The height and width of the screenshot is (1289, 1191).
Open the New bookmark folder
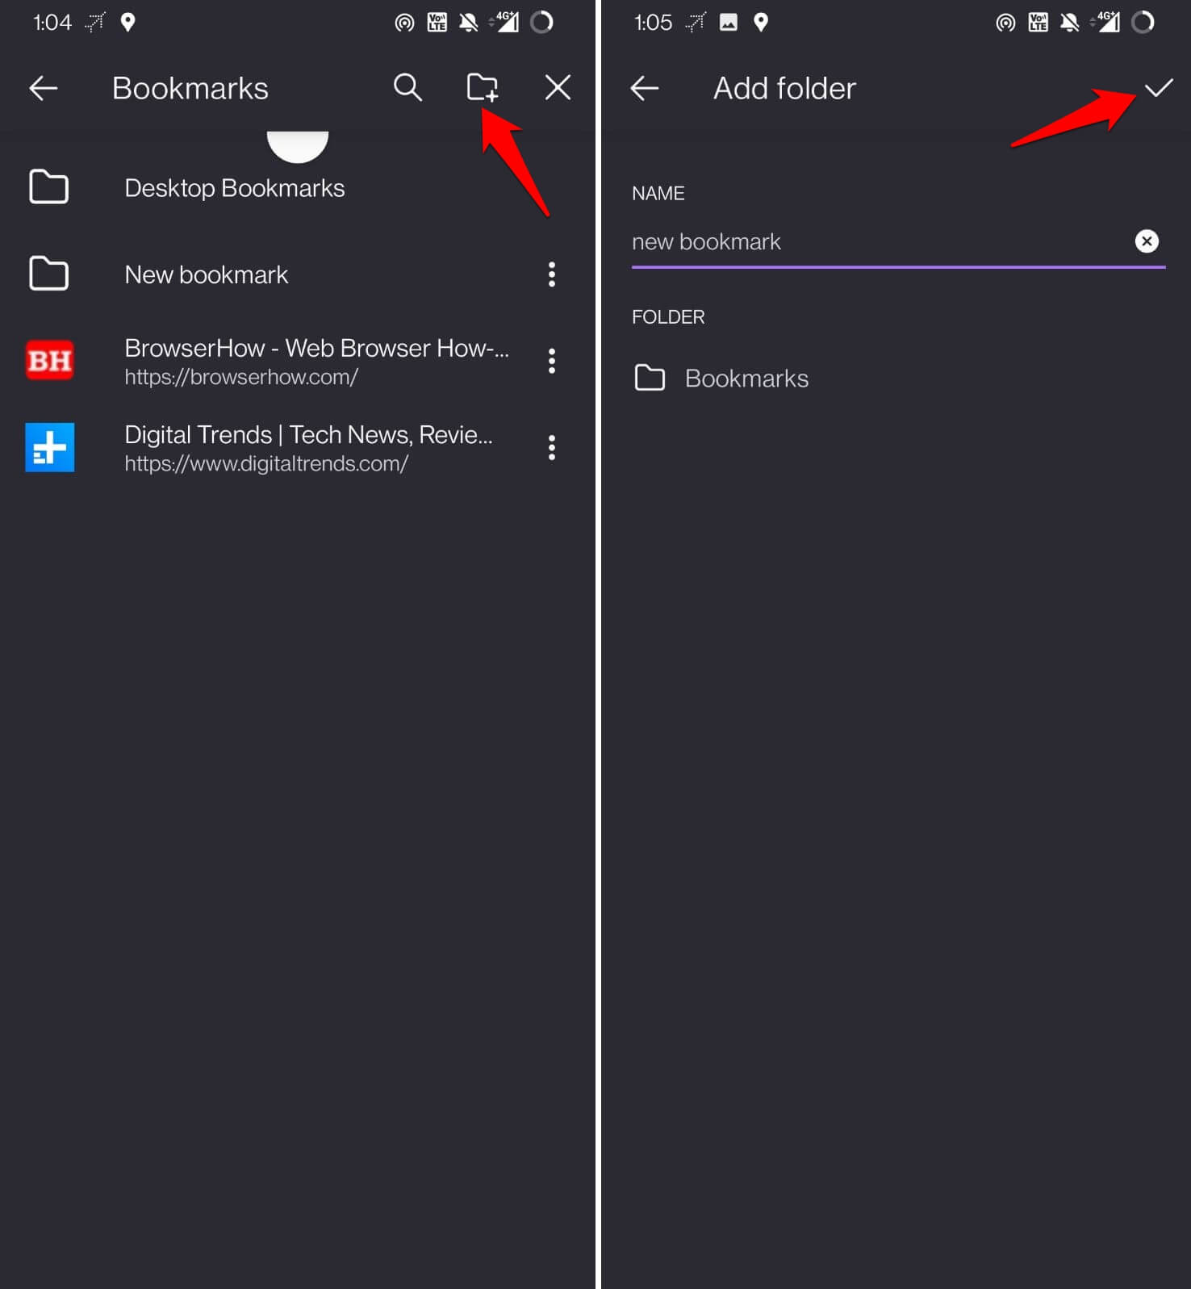297,274
